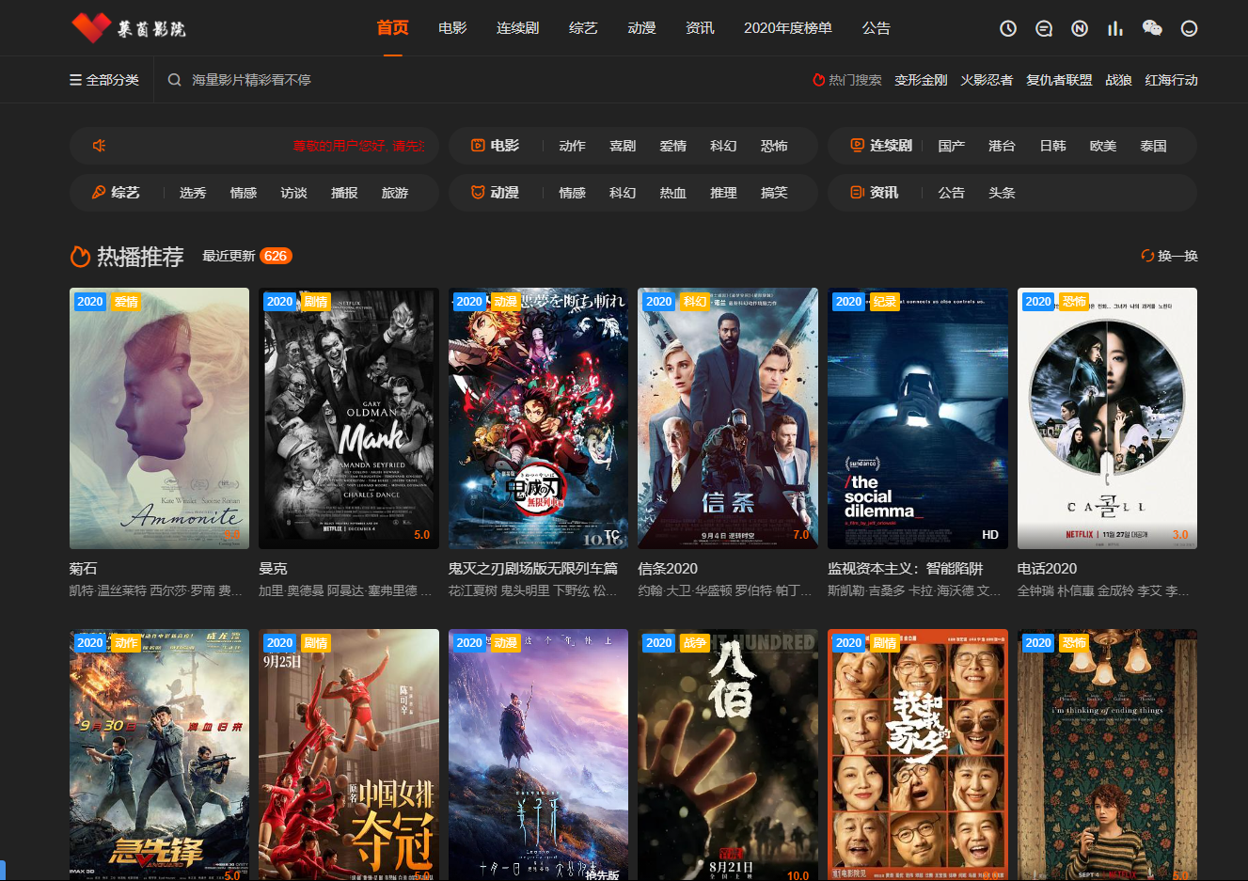1248x881 pixels.
Task: Click the 综艺 microphone icon
Action: 99,192
